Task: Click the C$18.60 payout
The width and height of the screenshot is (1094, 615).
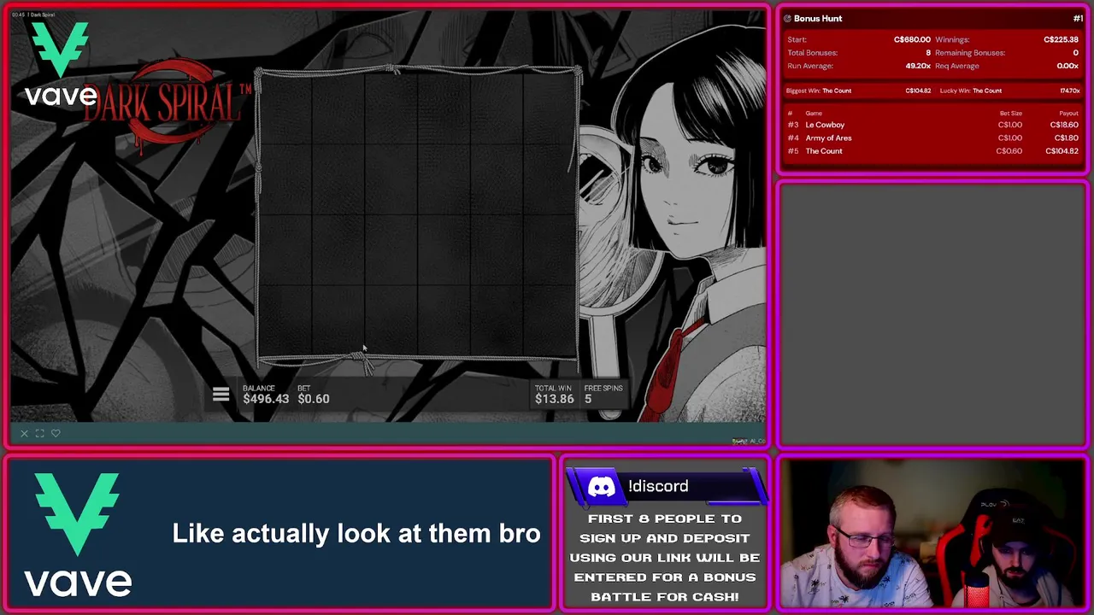Action: tap(1063, 125)
